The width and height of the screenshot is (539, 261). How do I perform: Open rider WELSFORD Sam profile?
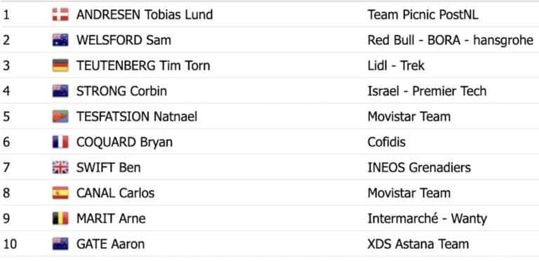pos(124,40)
